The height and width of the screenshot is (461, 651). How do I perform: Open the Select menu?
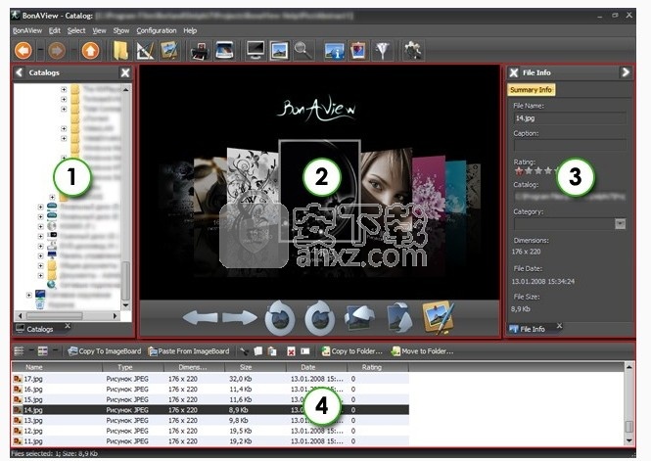click(x=76, y=30)
